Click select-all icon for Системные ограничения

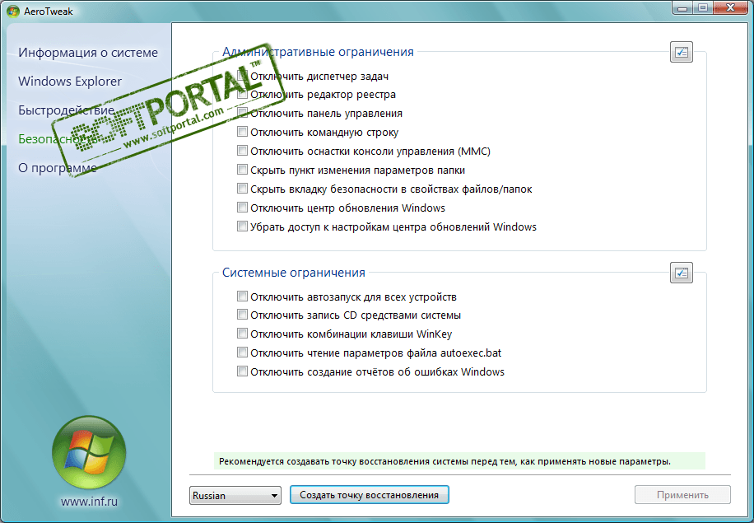681,273
